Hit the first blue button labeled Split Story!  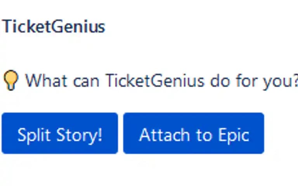(x=60, y=133)
